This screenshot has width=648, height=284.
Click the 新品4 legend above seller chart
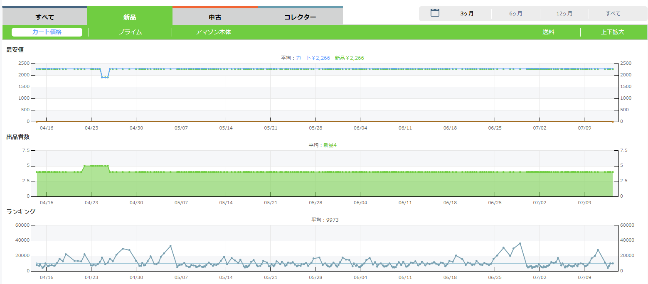point(330,145)
